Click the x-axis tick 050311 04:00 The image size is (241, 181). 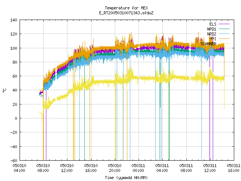pos(162,168)
